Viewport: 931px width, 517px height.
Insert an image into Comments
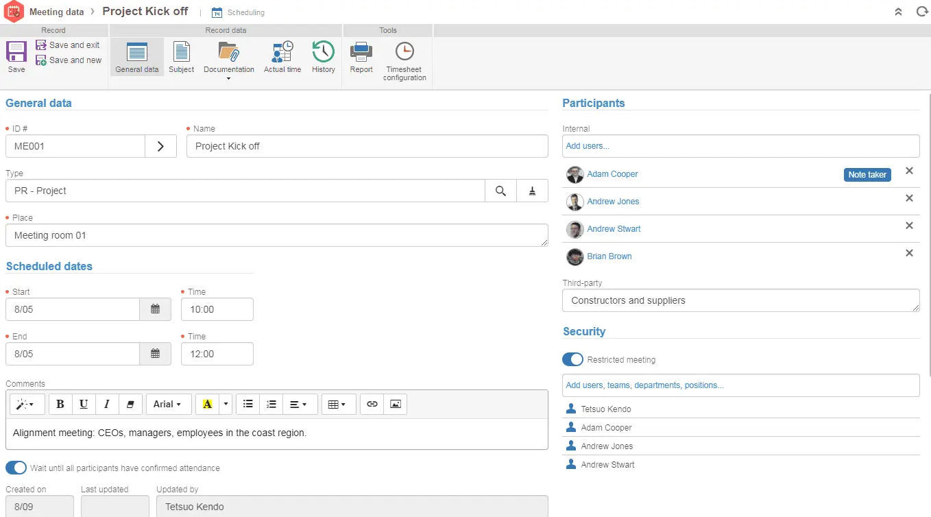(x=395, y=404)
